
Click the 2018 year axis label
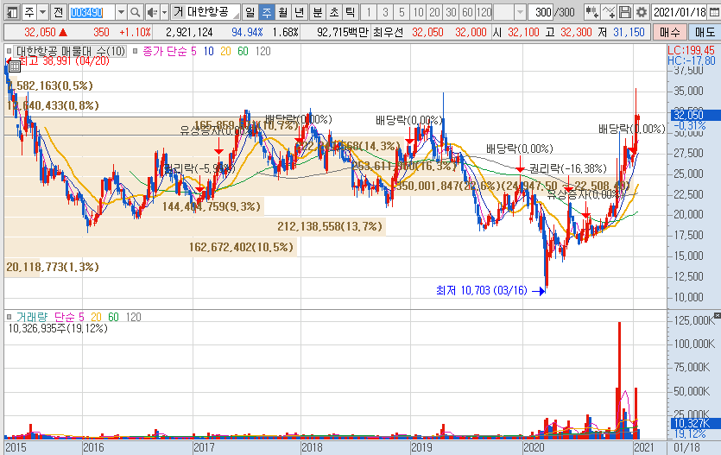(x=312, y=447)
